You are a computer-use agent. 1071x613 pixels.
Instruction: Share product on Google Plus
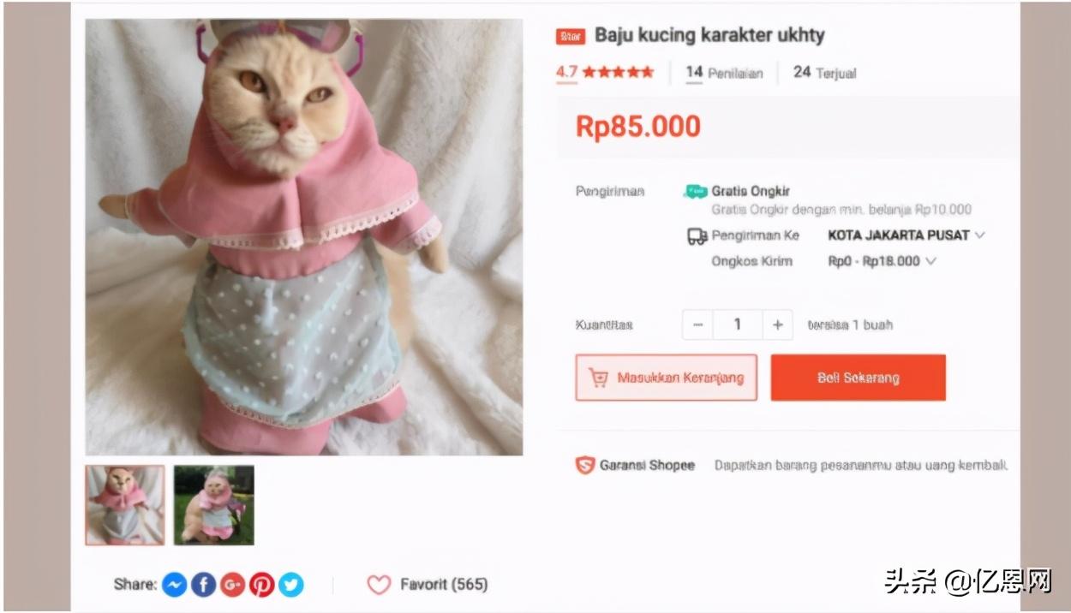click(x=232, y=585)
